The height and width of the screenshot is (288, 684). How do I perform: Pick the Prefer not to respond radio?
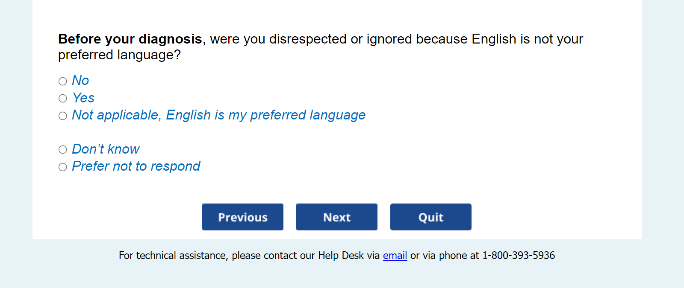tap(63, 167)
